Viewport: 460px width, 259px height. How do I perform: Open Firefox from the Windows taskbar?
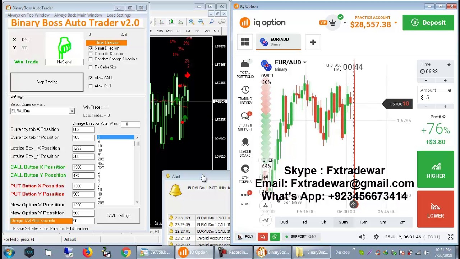point(87,252)
